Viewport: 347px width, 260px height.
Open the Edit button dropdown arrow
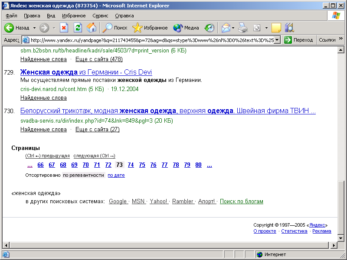click(266, 28)
